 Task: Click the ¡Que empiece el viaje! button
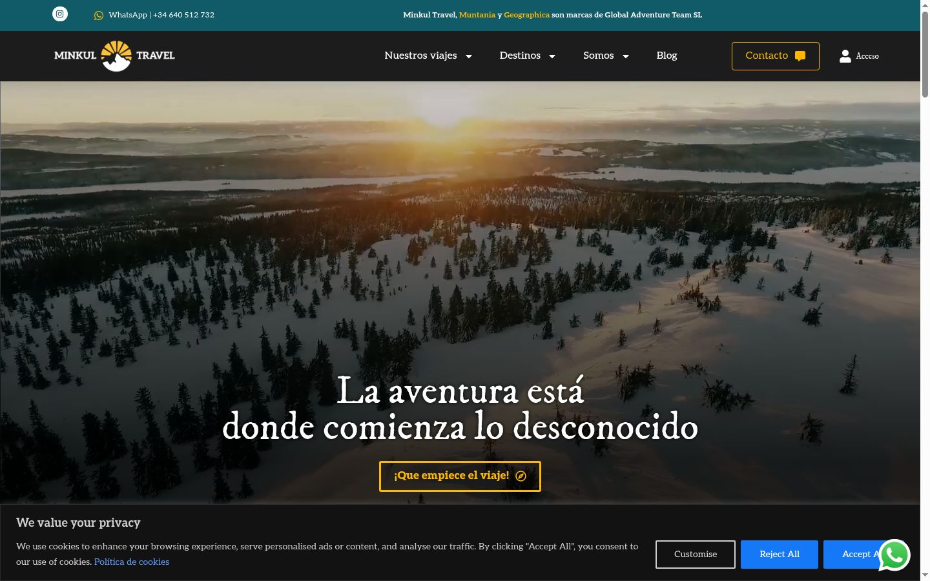[x=460, y=476]
